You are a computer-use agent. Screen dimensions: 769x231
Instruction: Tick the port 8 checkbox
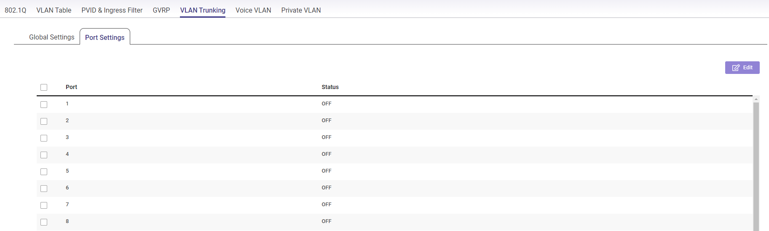(x=44, y=222)
